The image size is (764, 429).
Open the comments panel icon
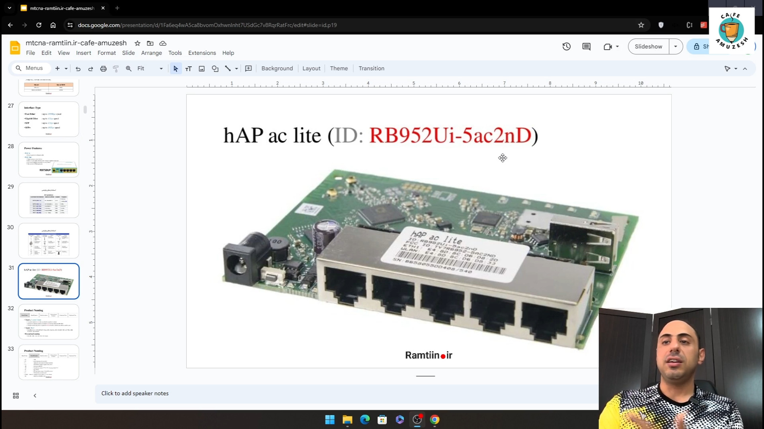pos(587,46)
